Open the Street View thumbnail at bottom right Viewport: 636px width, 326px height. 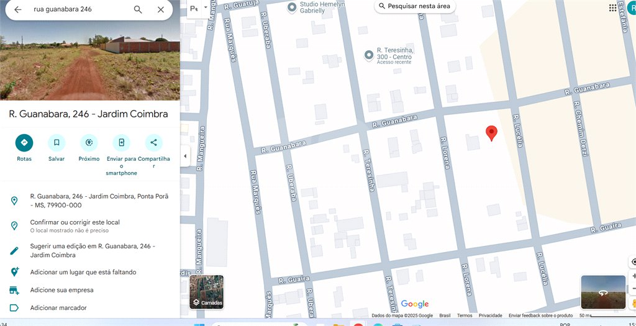pyautogui.click(x=603, y=292)
